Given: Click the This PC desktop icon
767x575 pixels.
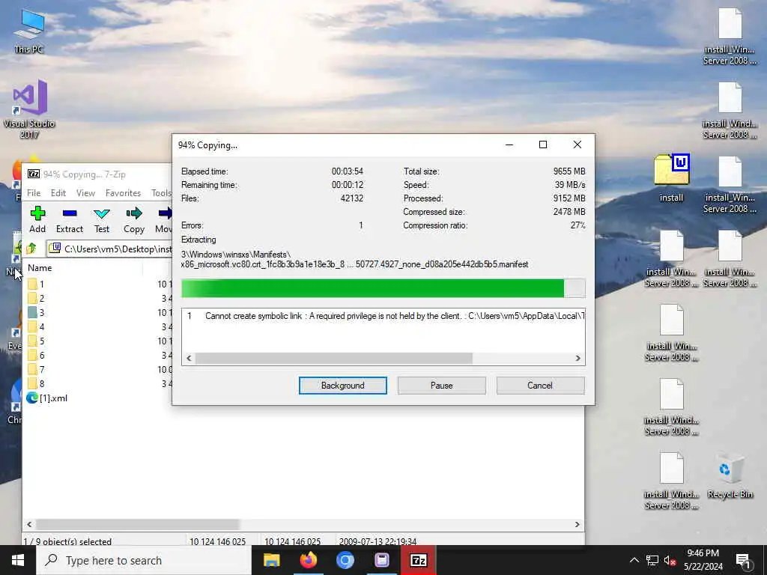Looking at the screenshot, I should click(x=29, y=31).
